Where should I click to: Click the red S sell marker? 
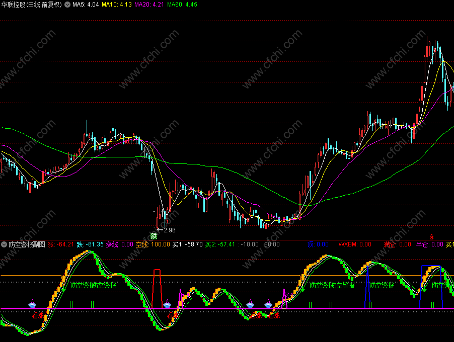432,237
